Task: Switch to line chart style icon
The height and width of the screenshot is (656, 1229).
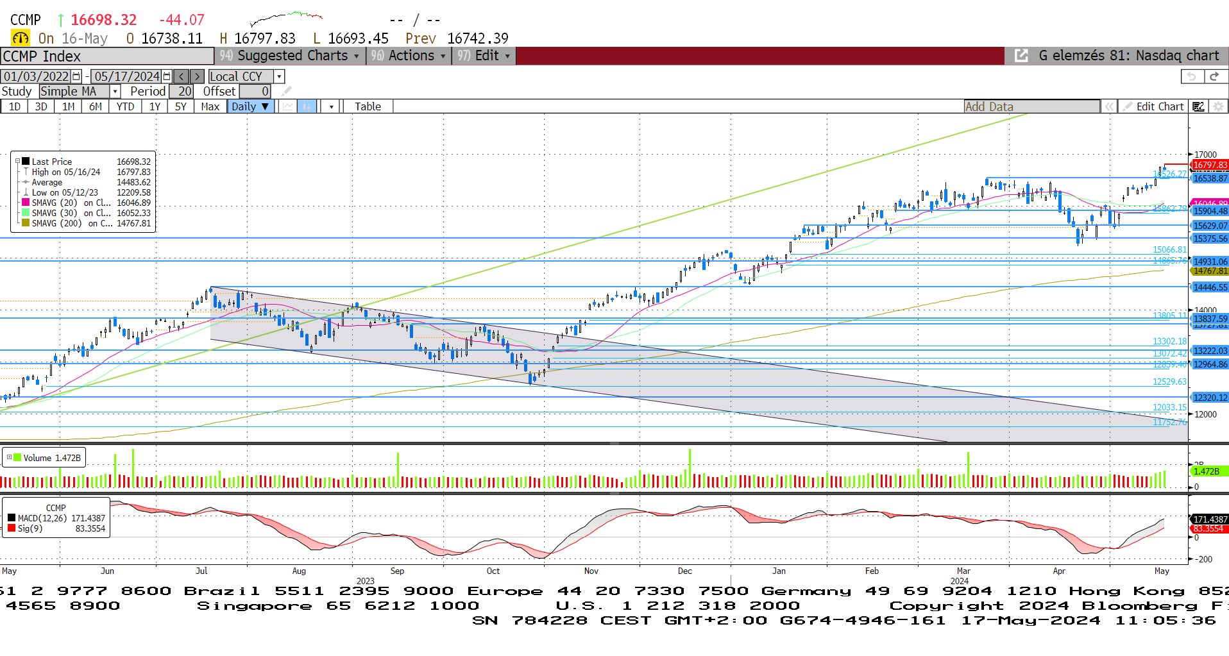Action: pyautogui.click(x=289, y=106)
